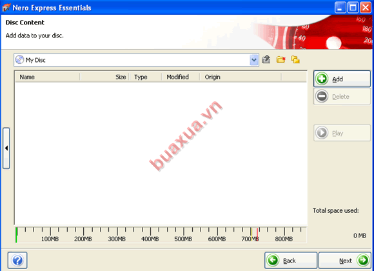Click the 400MB scale label
Image resolution: width=374 pixels, height=271 pixels.
click(150, 239)
